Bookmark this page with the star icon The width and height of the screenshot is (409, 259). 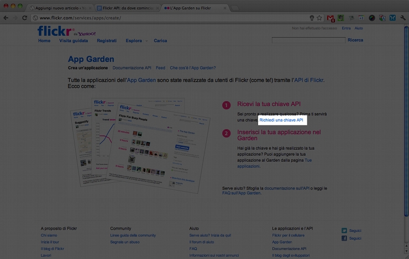pyautogui.click(x=319, y=18)
